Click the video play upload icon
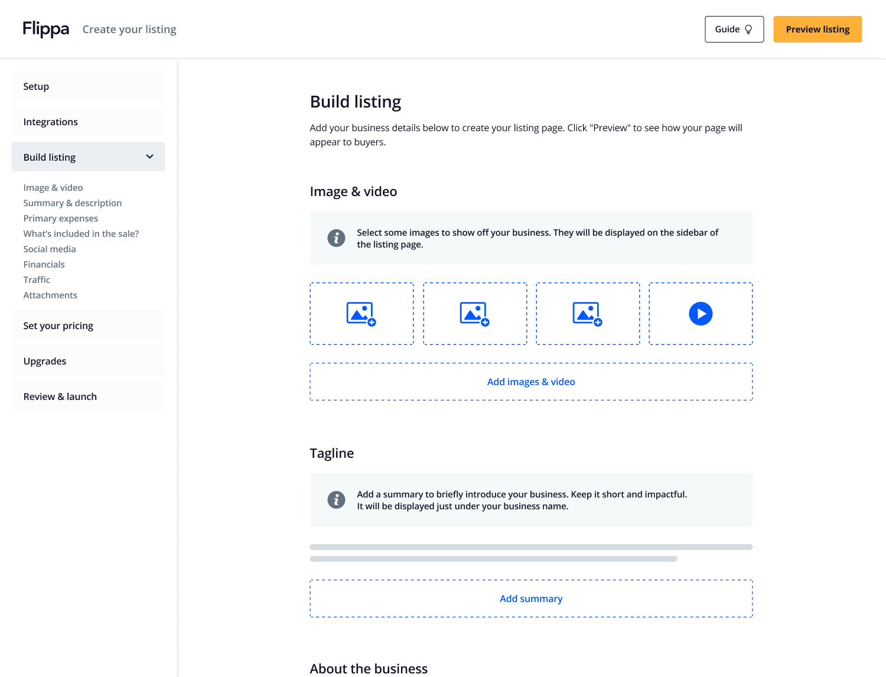The width and height of the screenshot is (886, 677). [701, 314]
